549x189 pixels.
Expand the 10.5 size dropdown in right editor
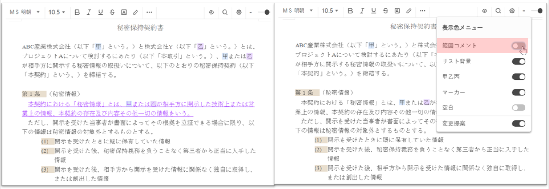point(330,10)
